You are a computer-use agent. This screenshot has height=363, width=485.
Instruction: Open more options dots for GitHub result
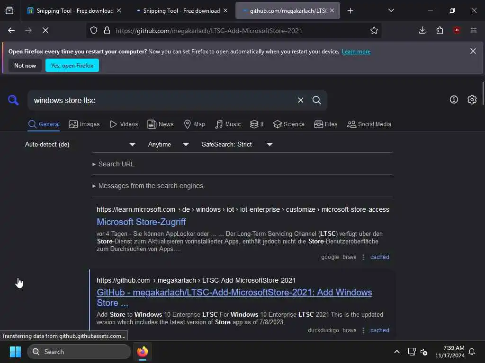(x=363, y=330)
